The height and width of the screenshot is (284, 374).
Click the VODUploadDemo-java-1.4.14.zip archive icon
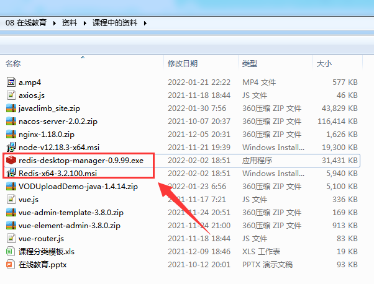(x=11, y=187)
